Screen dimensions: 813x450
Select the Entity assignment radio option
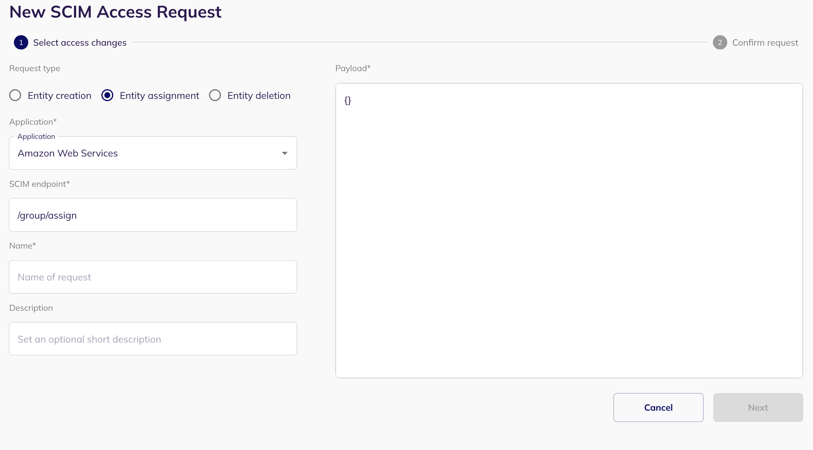[107, 95]
